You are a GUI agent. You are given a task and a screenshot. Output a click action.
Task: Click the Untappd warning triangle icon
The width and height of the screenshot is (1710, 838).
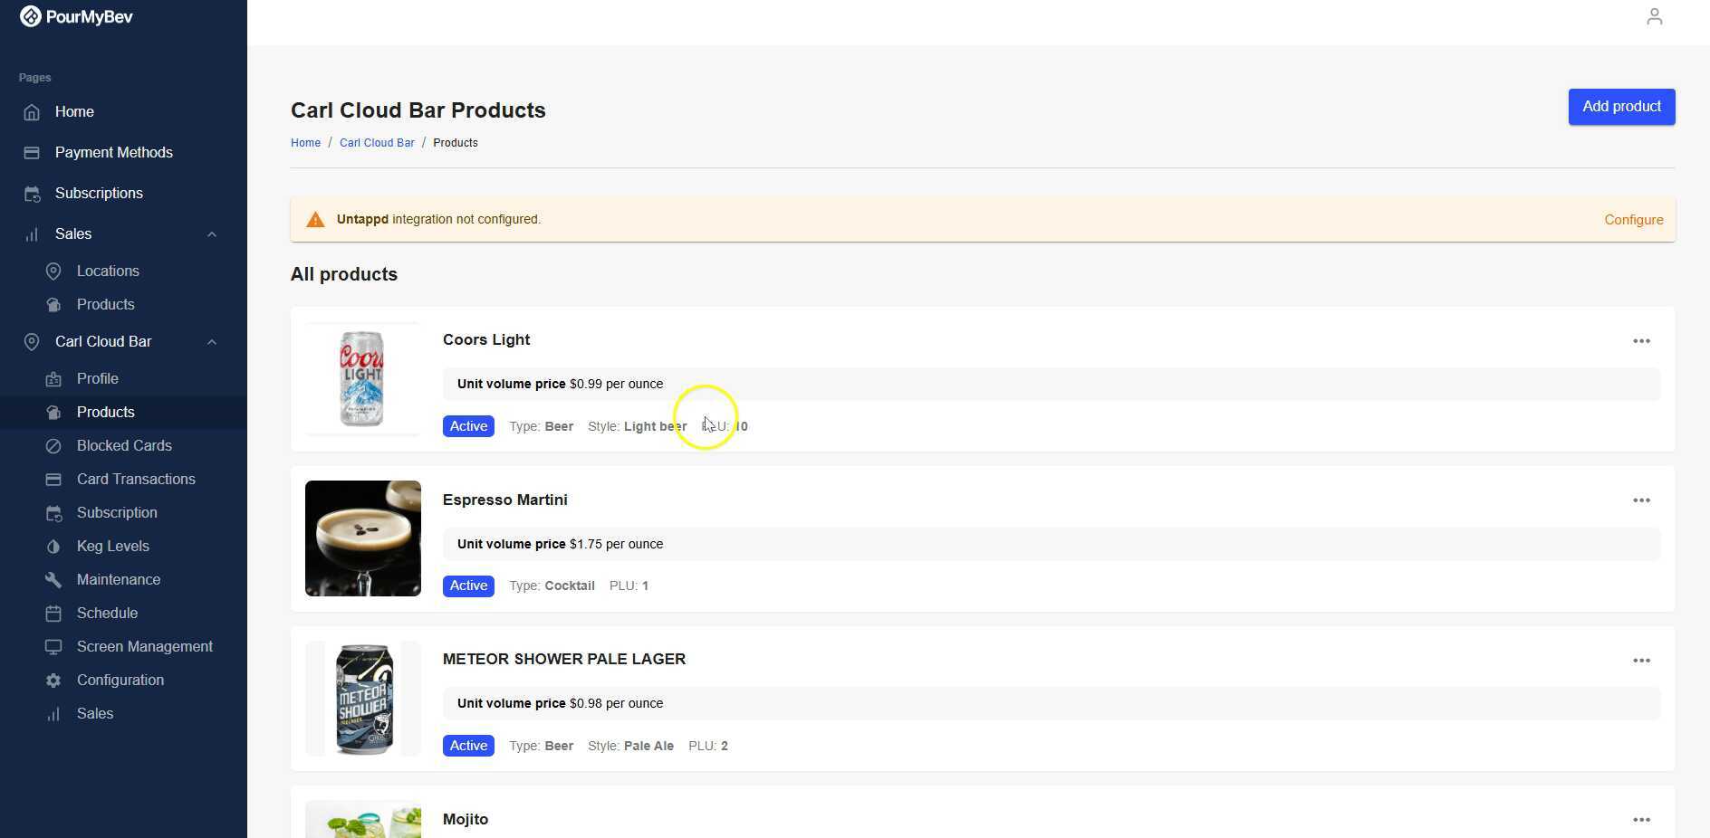[x=315, y=220]
